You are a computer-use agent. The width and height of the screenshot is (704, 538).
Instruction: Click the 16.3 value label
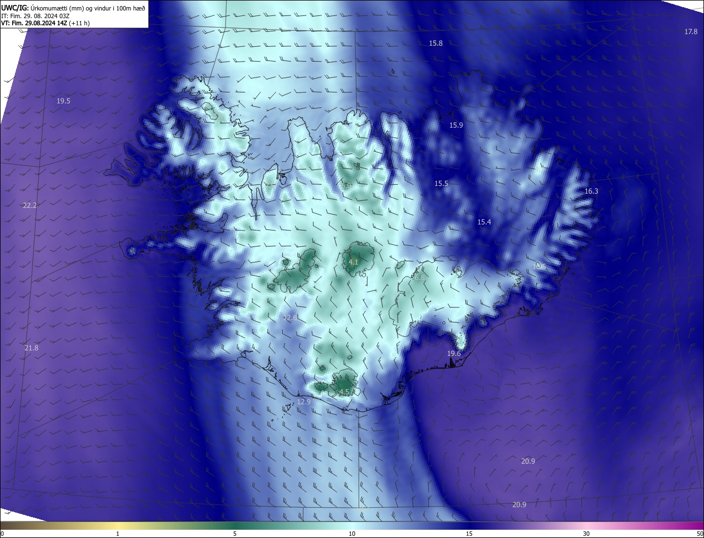point(591,191)
